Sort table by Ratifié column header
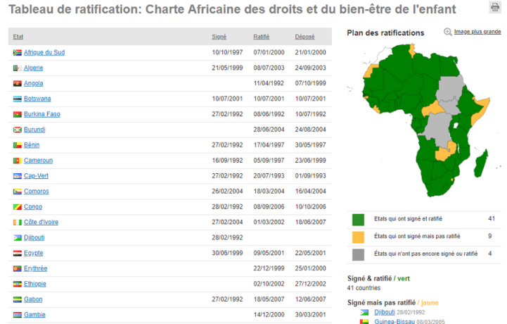 tap(261, 37)
